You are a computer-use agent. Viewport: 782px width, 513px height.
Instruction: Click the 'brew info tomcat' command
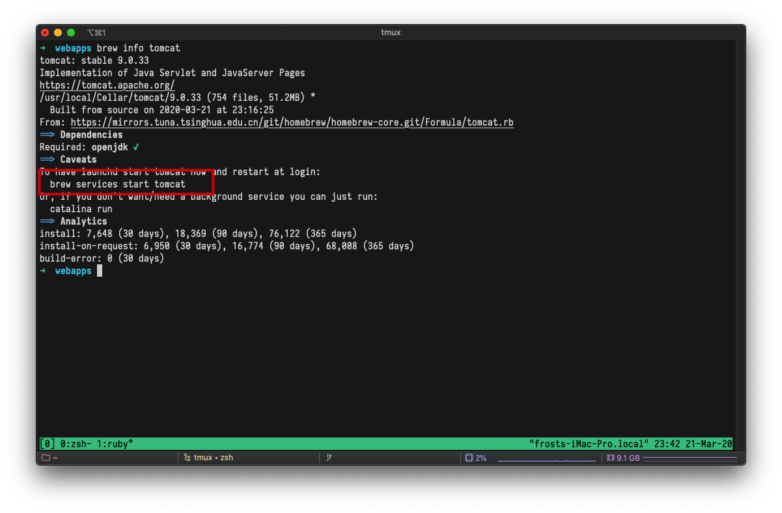[139, 48]
